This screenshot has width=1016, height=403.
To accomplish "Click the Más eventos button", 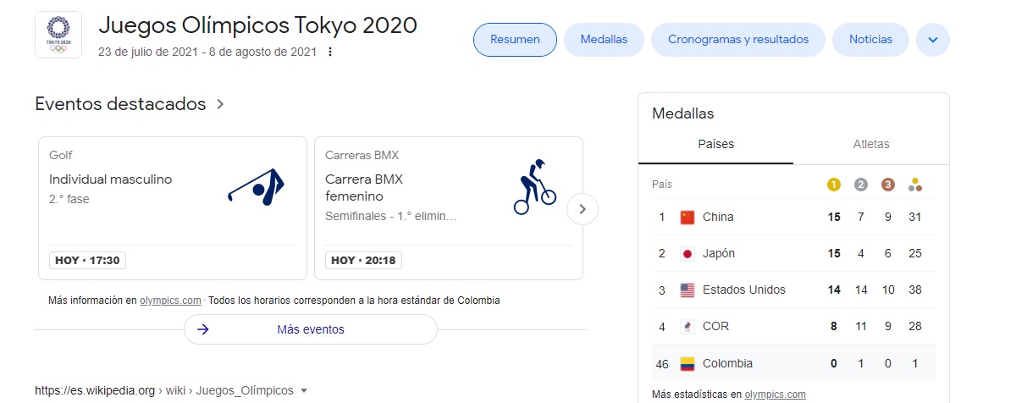I will point(310,329).
